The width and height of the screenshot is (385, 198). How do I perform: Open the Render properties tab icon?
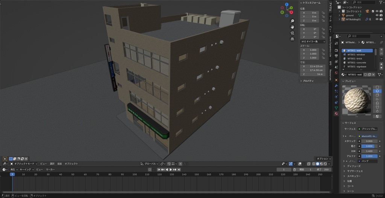tap(336, 50)
